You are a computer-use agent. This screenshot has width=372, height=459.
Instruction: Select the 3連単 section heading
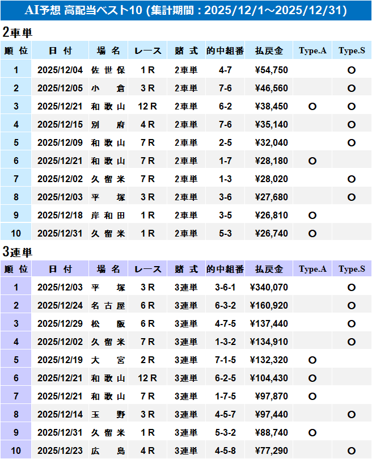17,251
